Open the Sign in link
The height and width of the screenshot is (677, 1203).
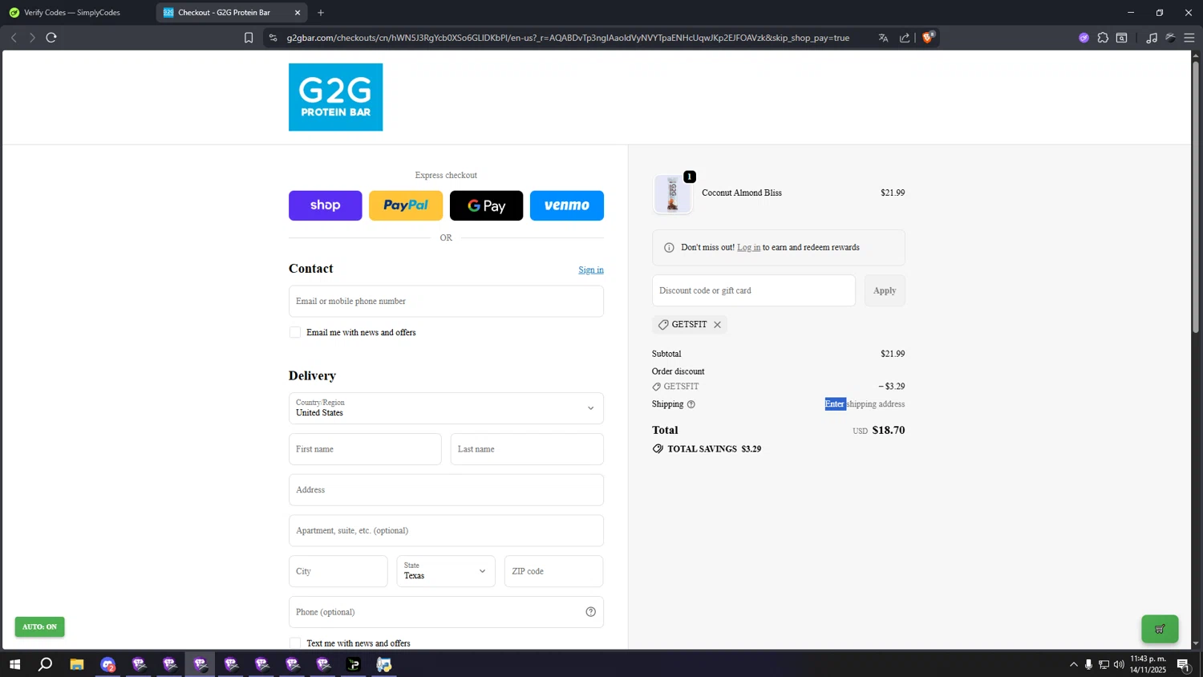(x=591, y=270)
